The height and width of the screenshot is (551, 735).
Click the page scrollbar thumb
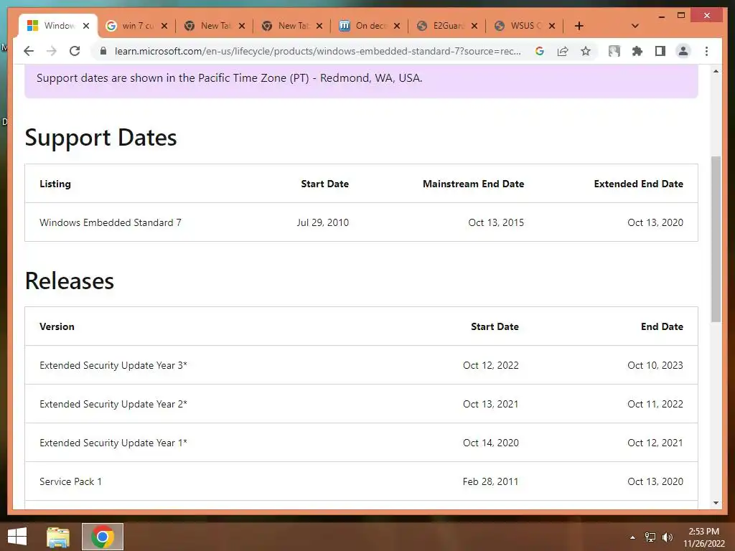click(716, 239)
